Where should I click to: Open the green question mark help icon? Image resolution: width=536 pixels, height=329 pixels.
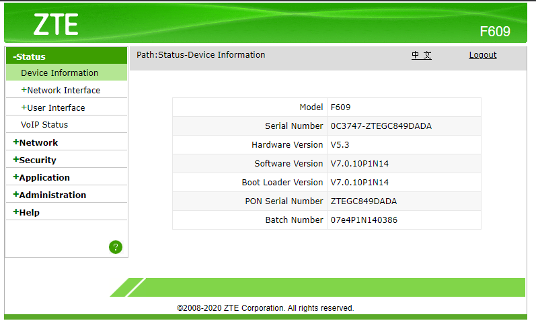116,247
